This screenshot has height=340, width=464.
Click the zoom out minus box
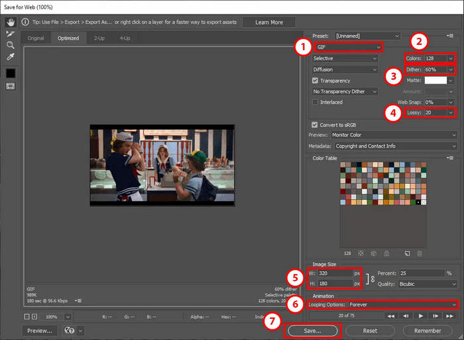tap(27, 317)
